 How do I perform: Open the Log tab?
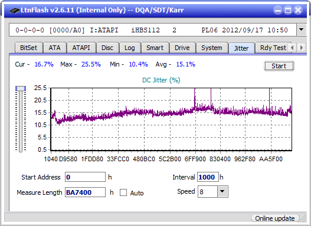pos(129,48)
